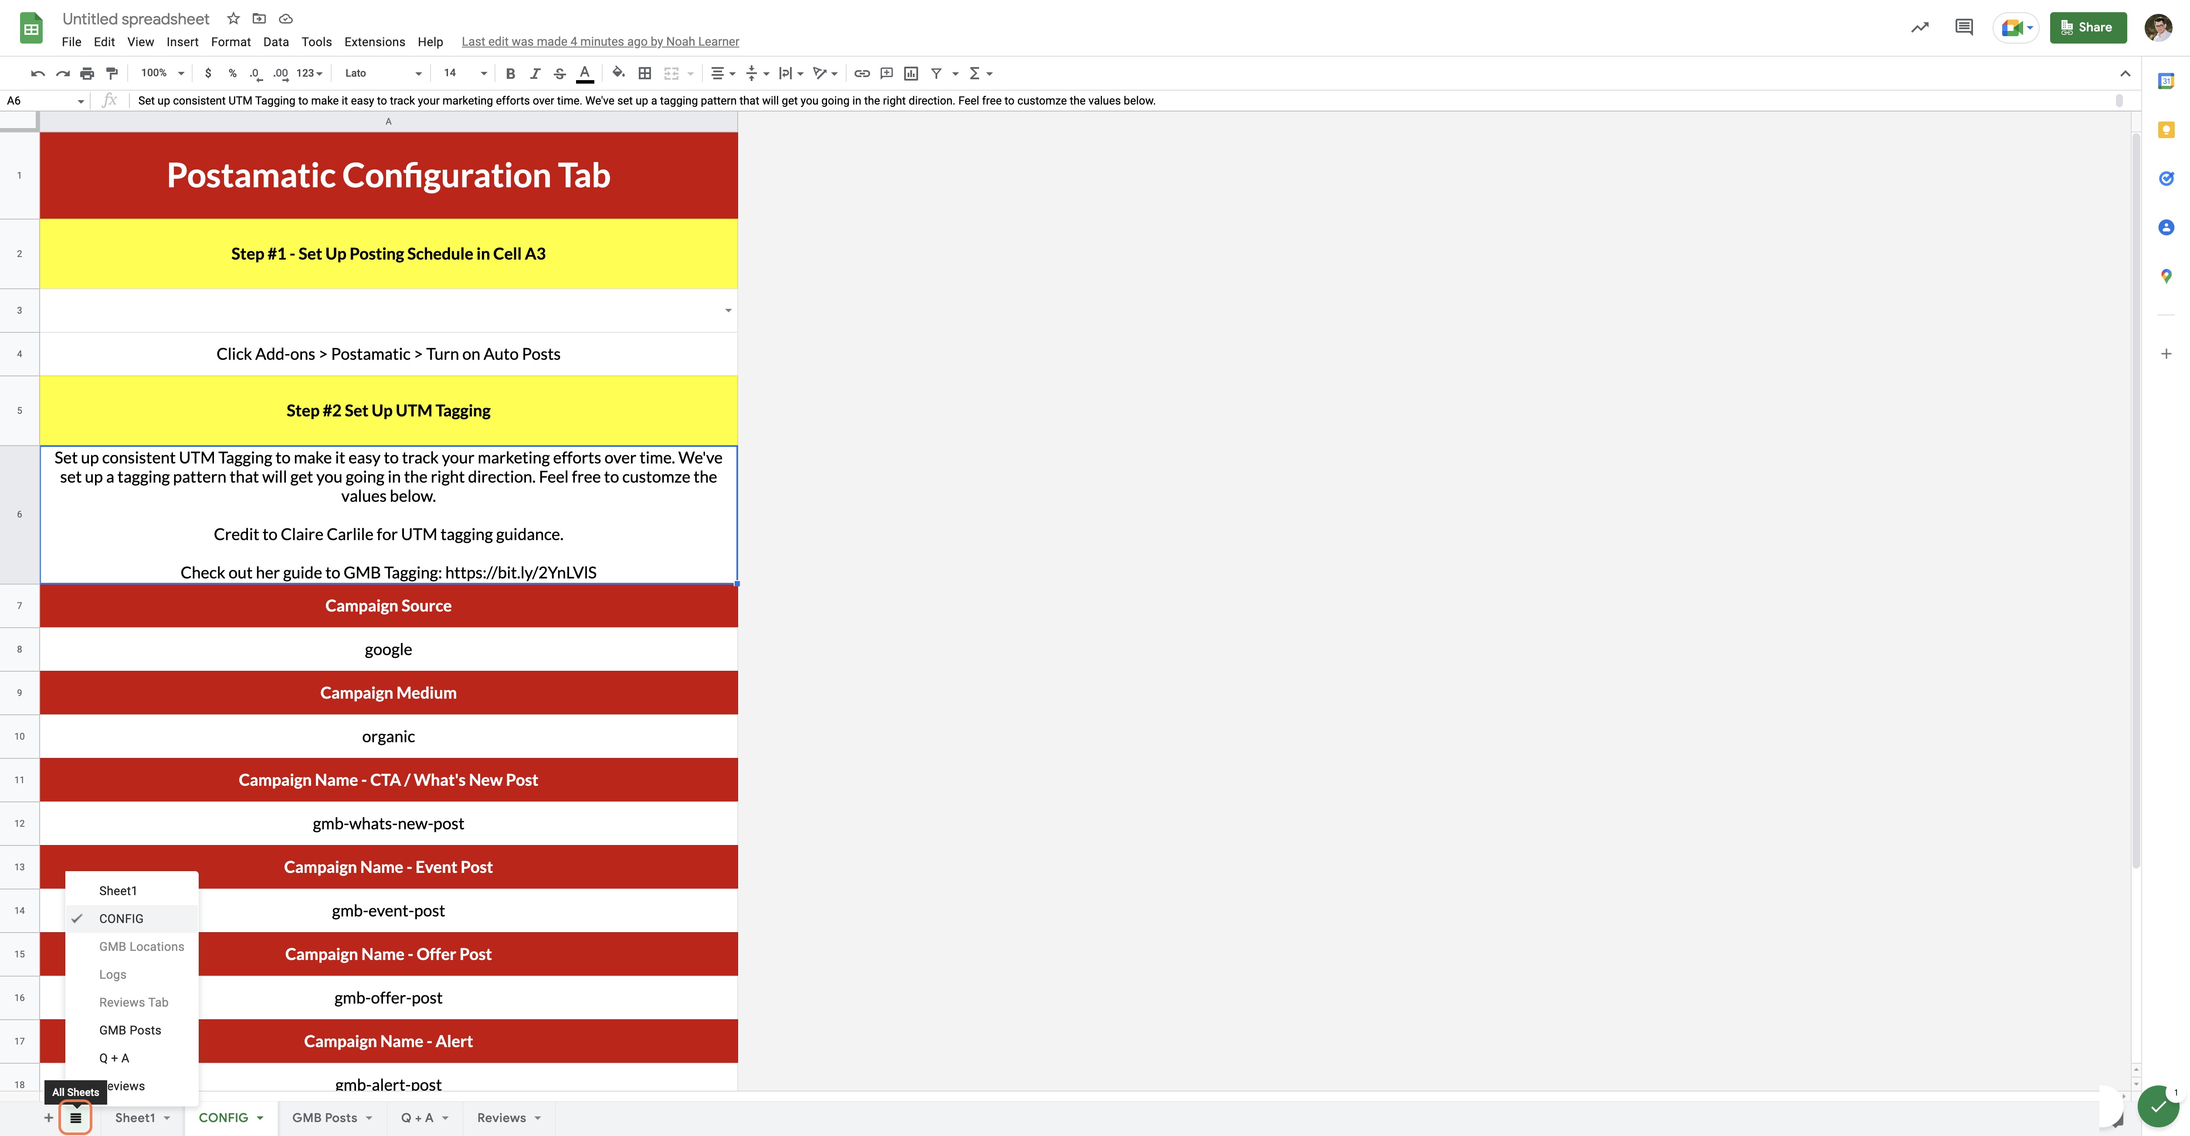Click the Name box showing A6
This screenshot has height=1136, width=2190.
tap(44, 101)
